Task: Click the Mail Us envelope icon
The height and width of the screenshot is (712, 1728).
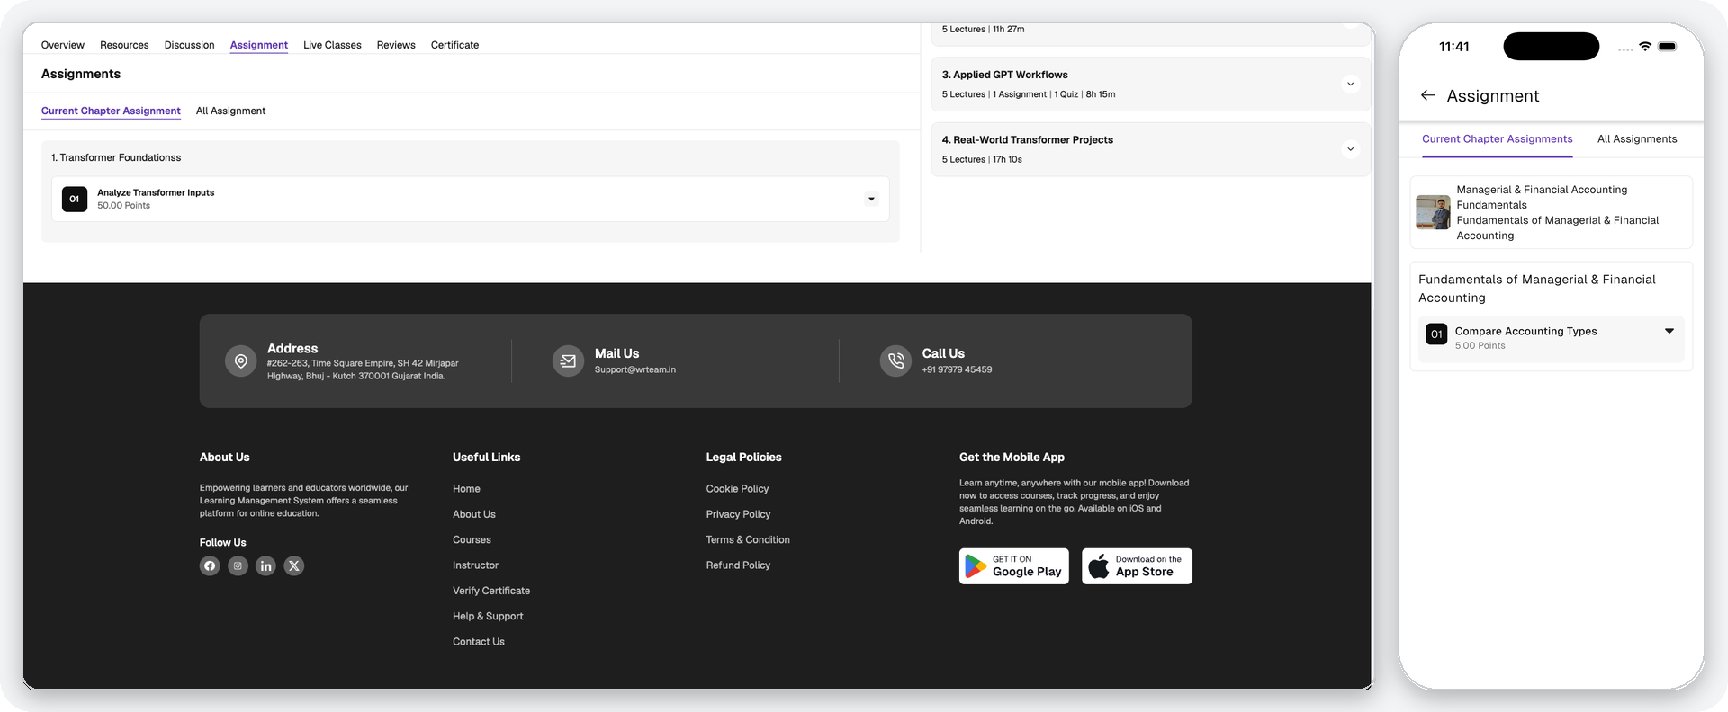Action: [x=568, y=360]
